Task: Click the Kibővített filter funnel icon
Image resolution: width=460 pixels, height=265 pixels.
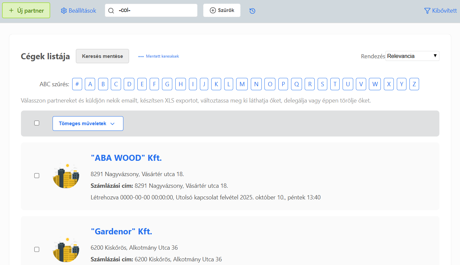Action: tap(427, 11)
